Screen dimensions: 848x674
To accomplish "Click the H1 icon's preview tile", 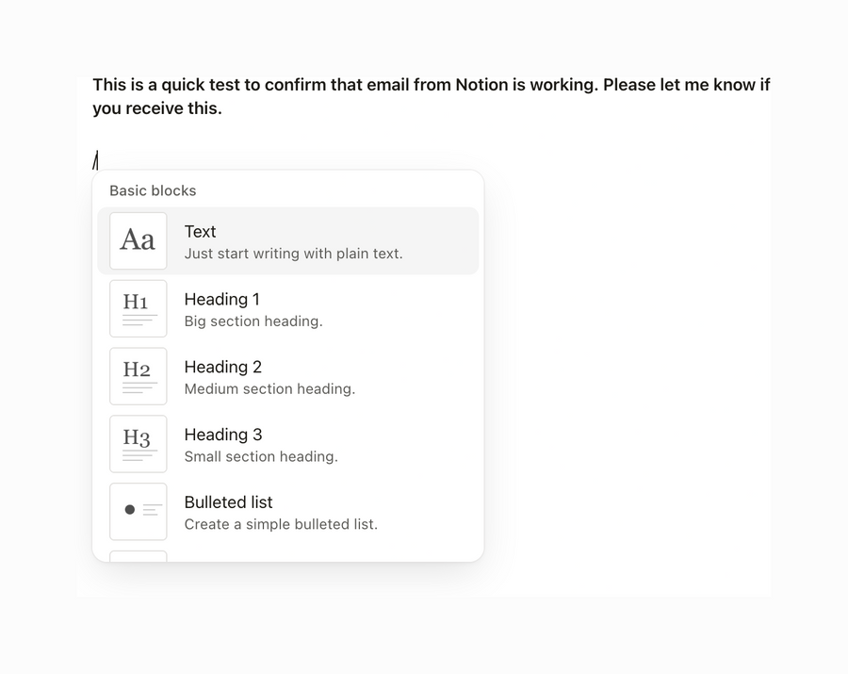I will [139, 308].
